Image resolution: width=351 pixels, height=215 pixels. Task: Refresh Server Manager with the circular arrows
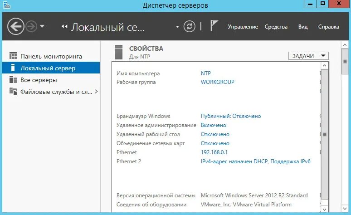pos(190,26)
